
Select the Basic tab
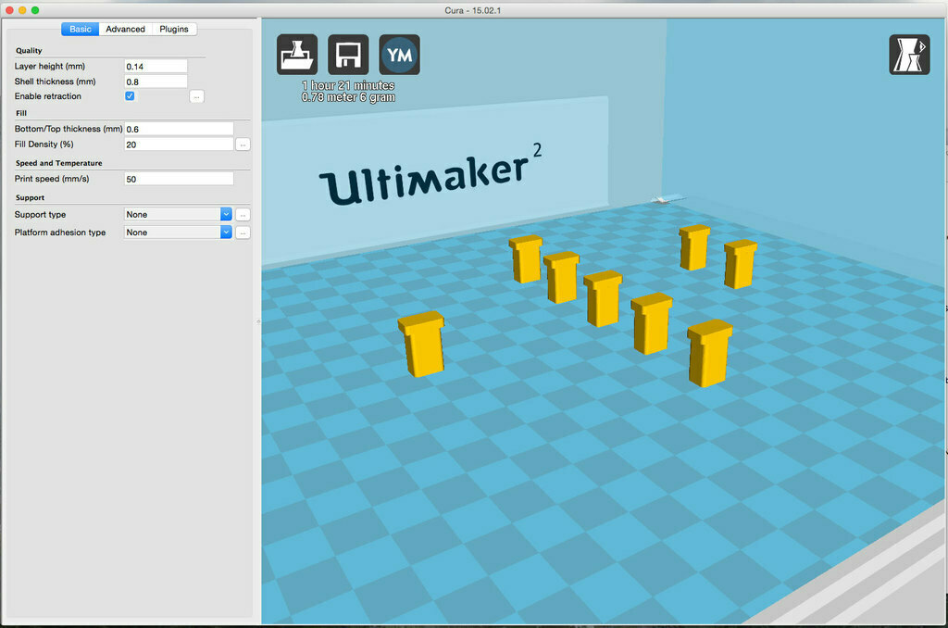(81, 29)
